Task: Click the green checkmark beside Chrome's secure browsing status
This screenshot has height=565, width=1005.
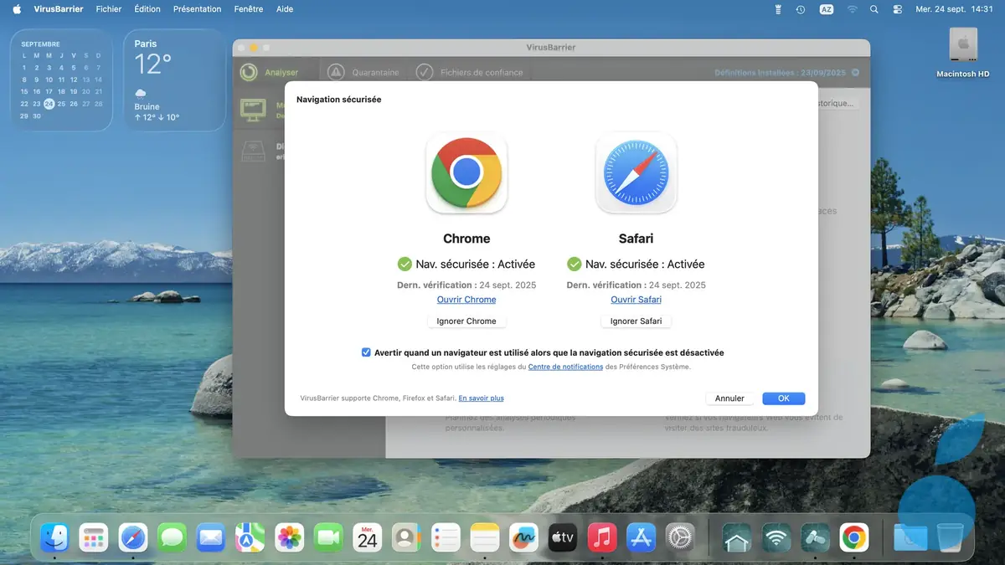Action: coord(406,264)
